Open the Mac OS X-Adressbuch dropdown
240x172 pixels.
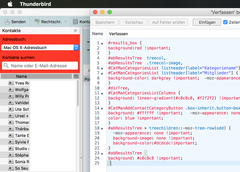[76, 47]
